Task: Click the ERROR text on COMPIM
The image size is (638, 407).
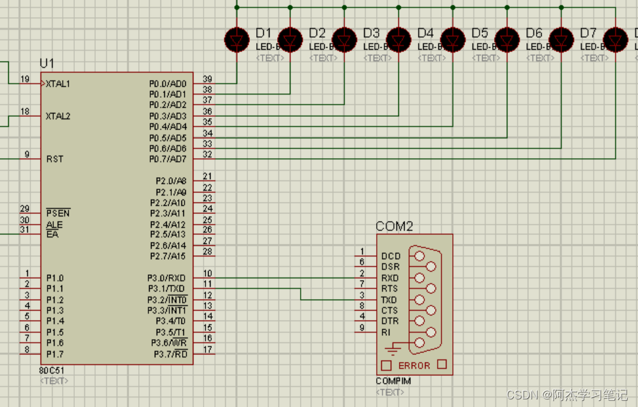Action: (x=414, y=366)
